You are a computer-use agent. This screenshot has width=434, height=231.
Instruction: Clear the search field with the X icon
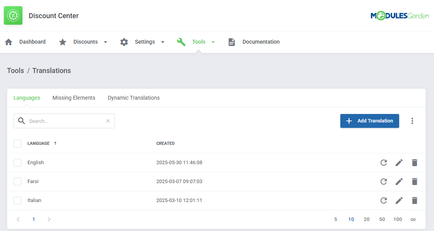(x=108, y=121)
